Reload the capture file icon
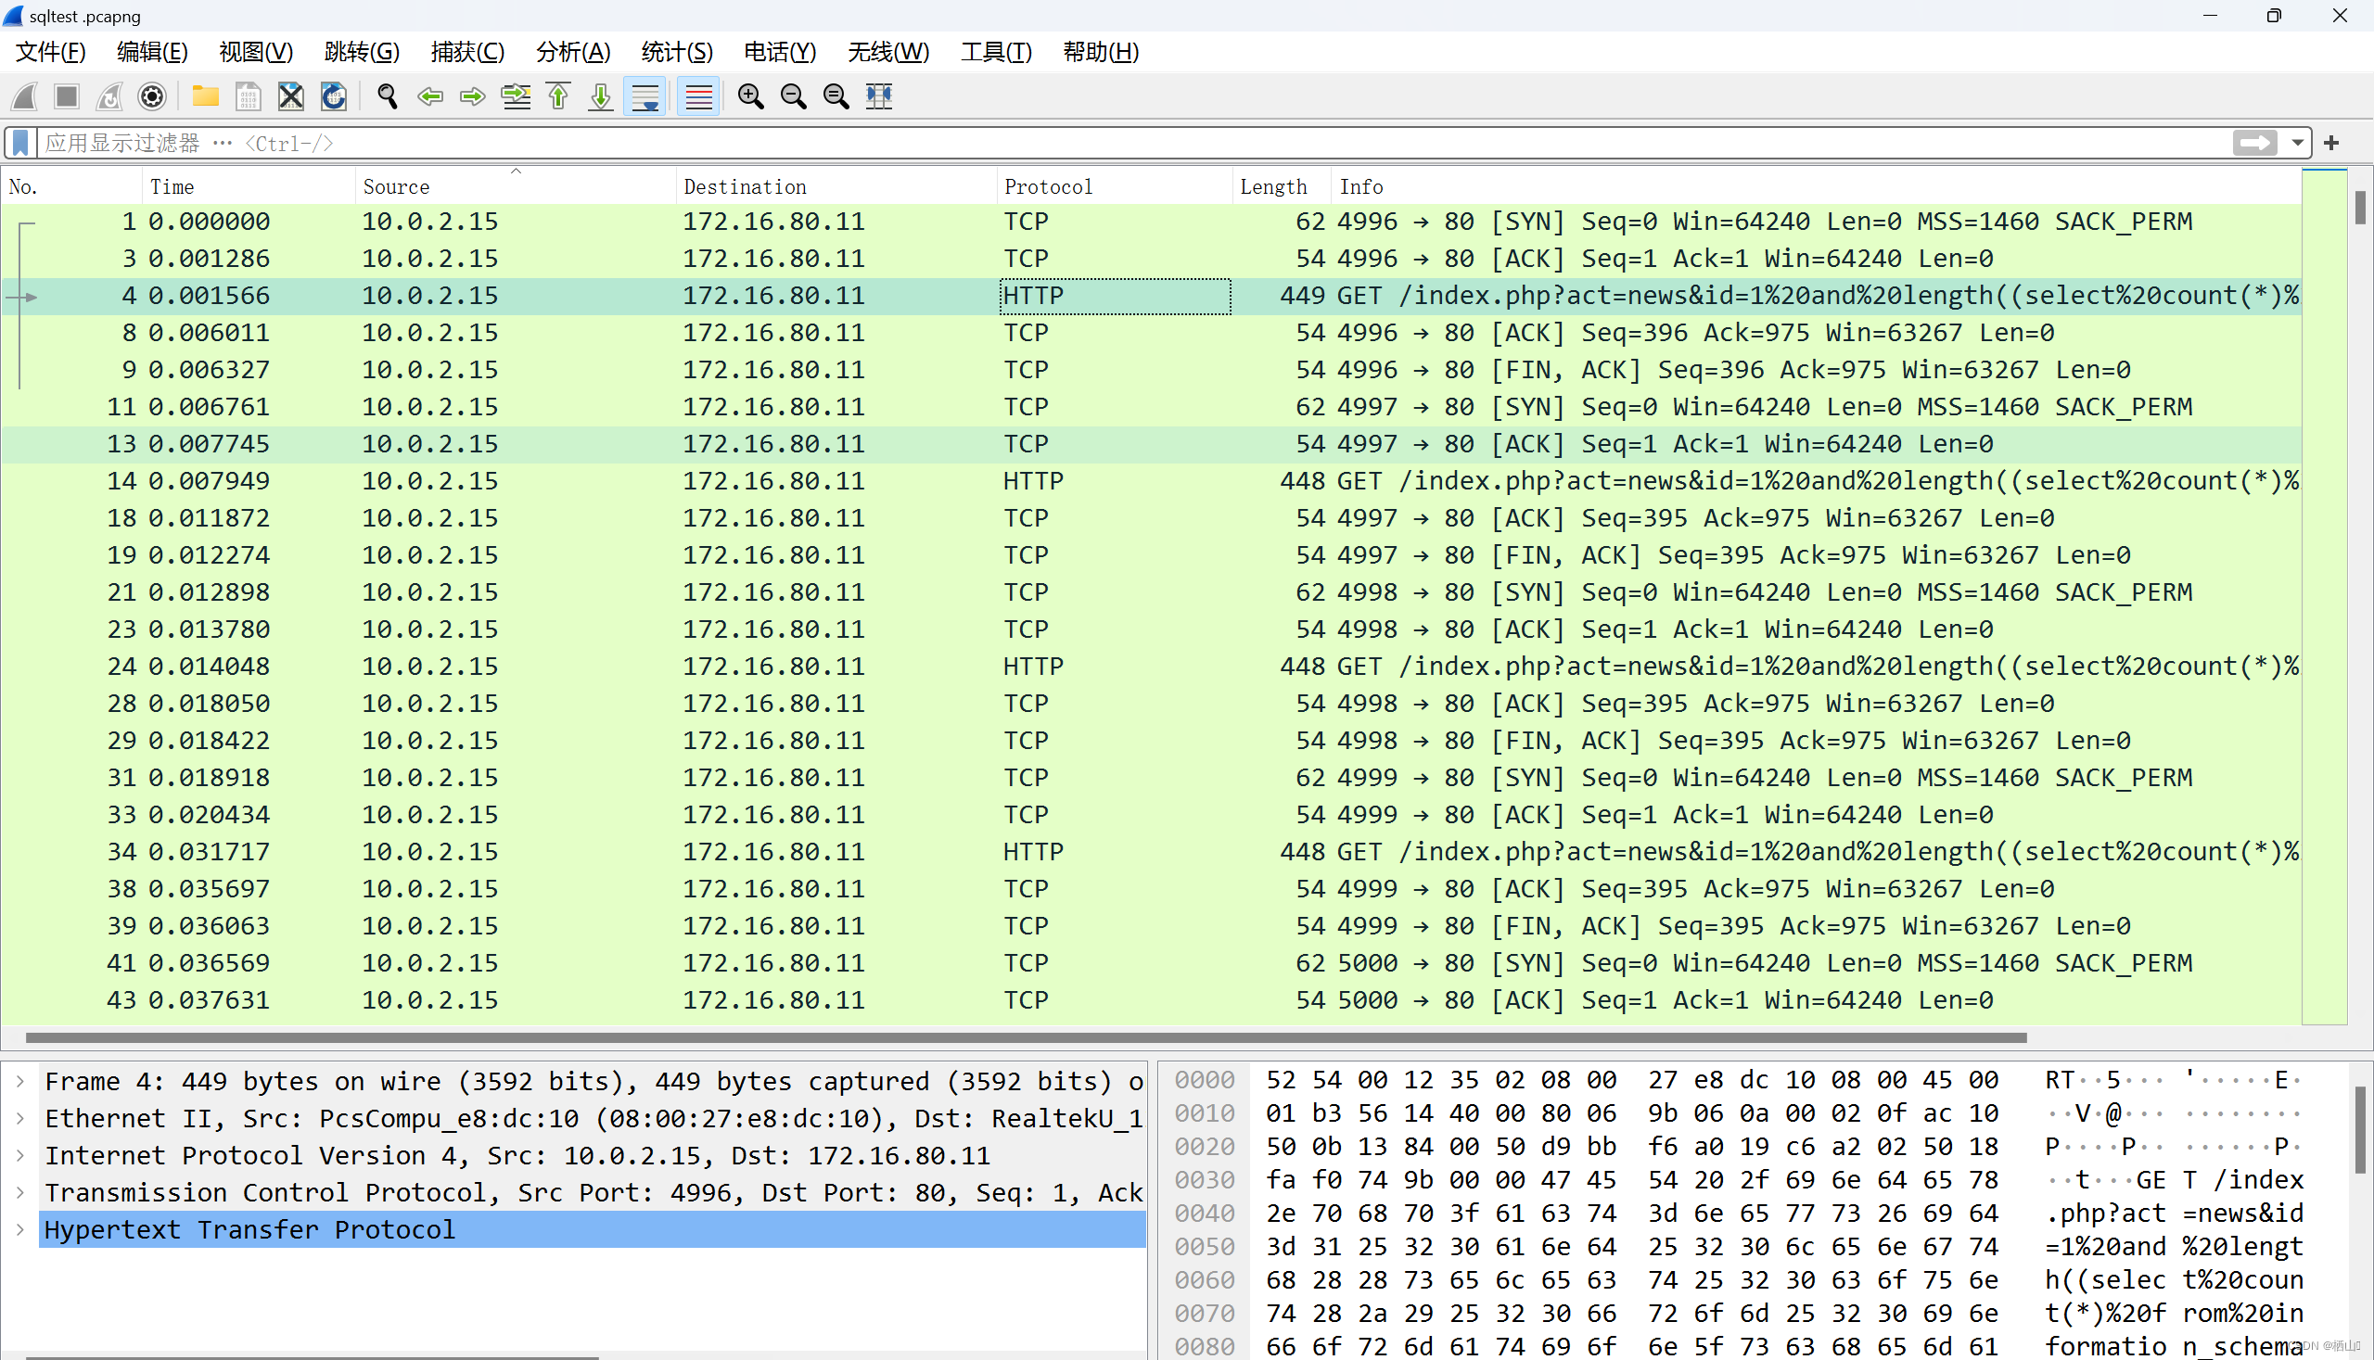The height and width of the screenshot is (1360, 2374). 334,96
